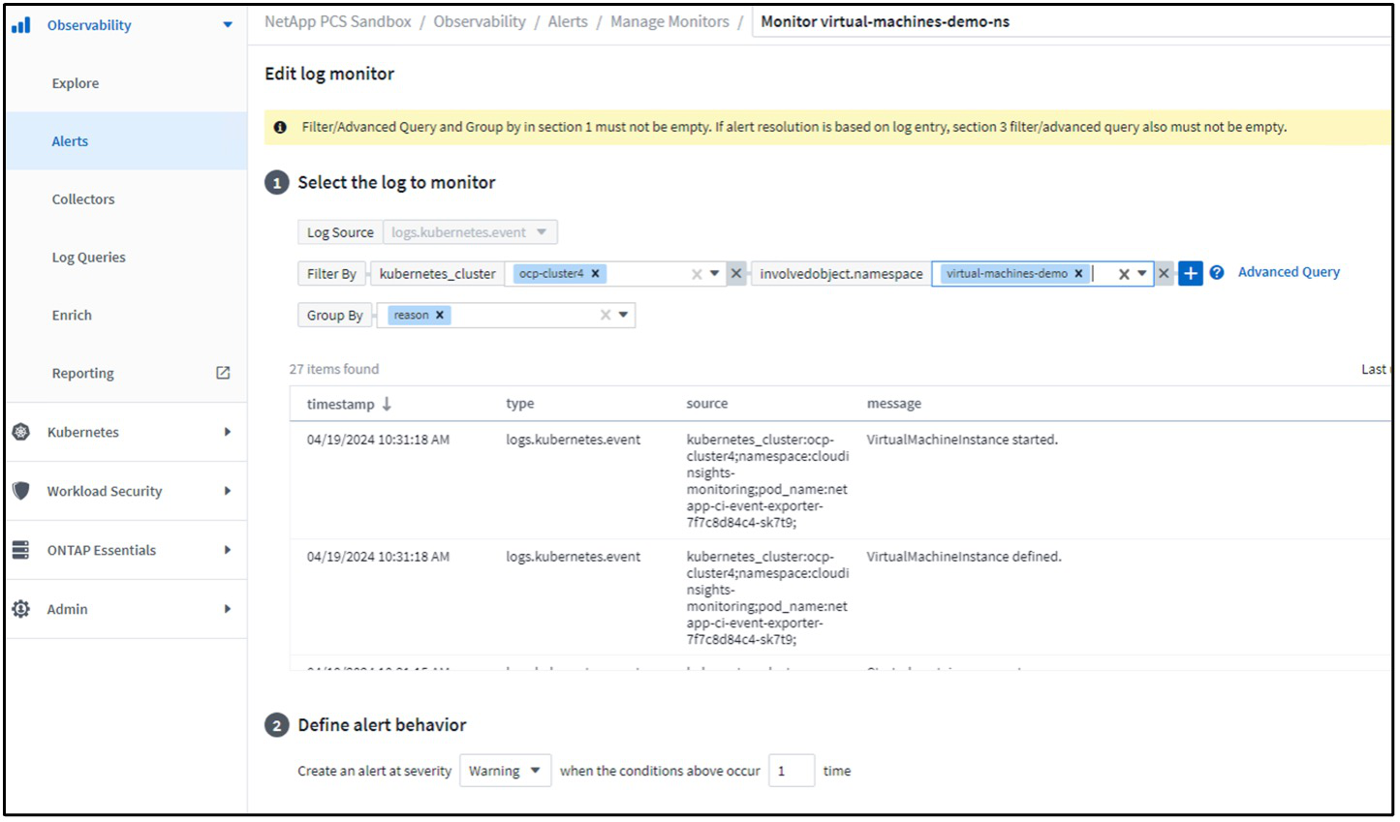Add a new filter with the plus button
The height and width of the screenshot is (822, 1400).
tap(1190, 274)
